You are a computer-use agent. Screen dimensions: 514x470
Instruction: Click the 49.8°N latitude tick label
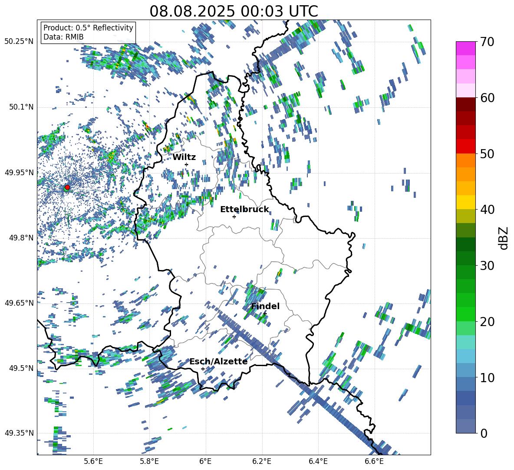[21, 238]
